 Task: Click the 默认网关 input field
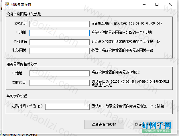coord(60,51)
